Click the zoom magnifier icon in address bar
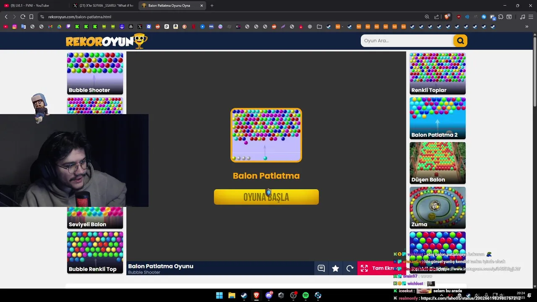The image size is (537, 302). (427, 17)
